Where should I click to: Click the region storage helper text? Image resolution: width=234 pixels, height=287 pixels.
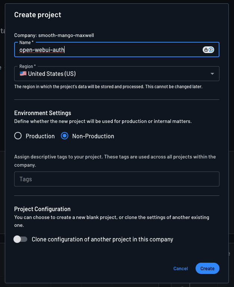coord(108,87)
